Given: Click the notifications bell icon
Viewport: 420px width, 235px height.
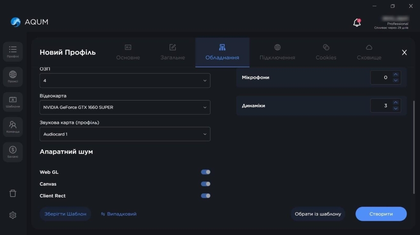Looking at the screenshot, I should click(357, 23).
